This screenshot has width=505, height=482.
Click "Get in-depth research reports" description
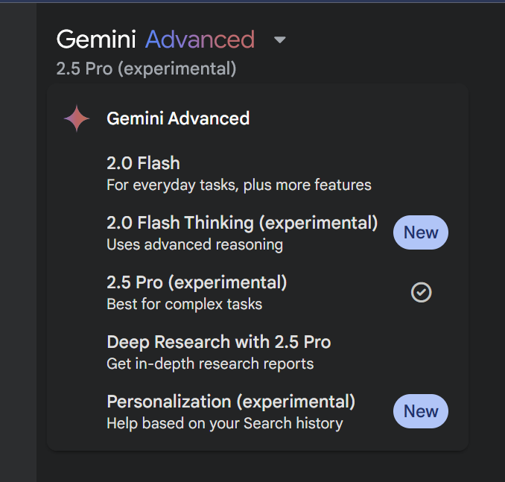click(x=210, y=364)
